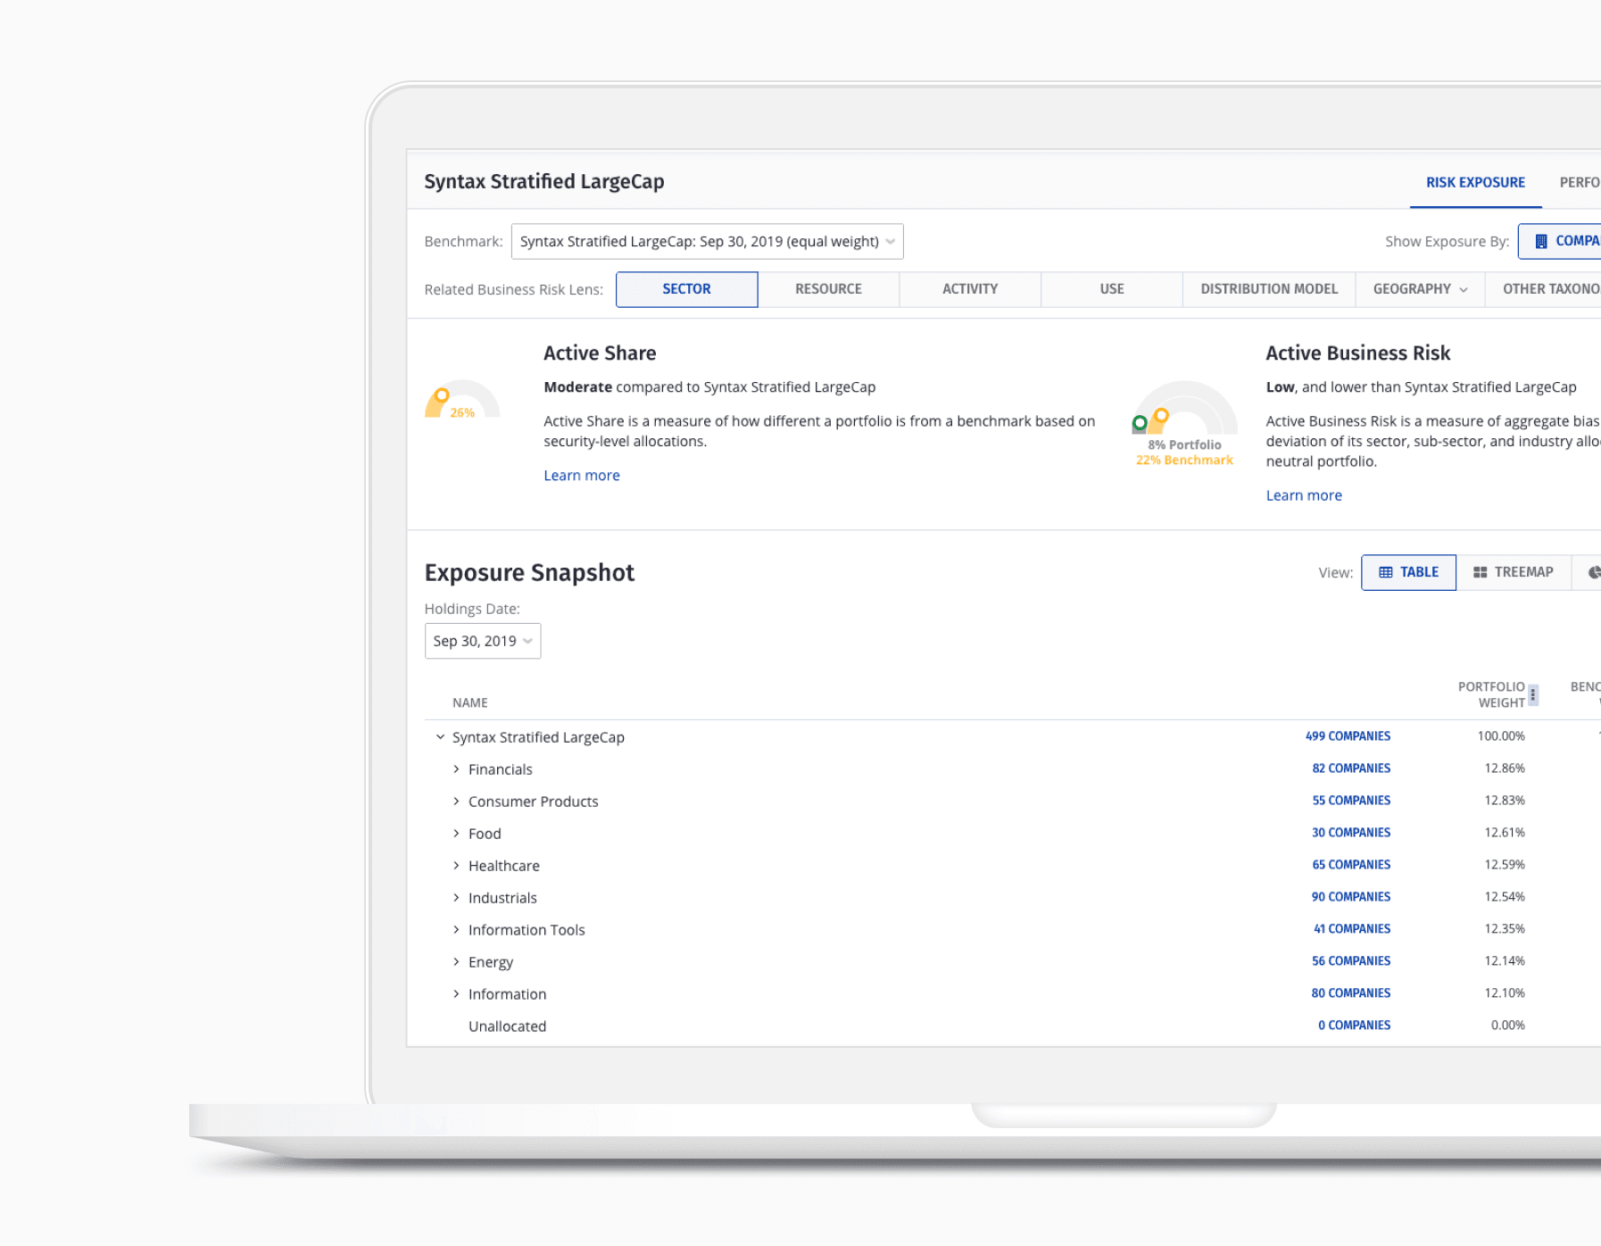This screenshot has width=1601, height=1246.
Task: Click the table grid icon in Table view button
Action: 1386,572
